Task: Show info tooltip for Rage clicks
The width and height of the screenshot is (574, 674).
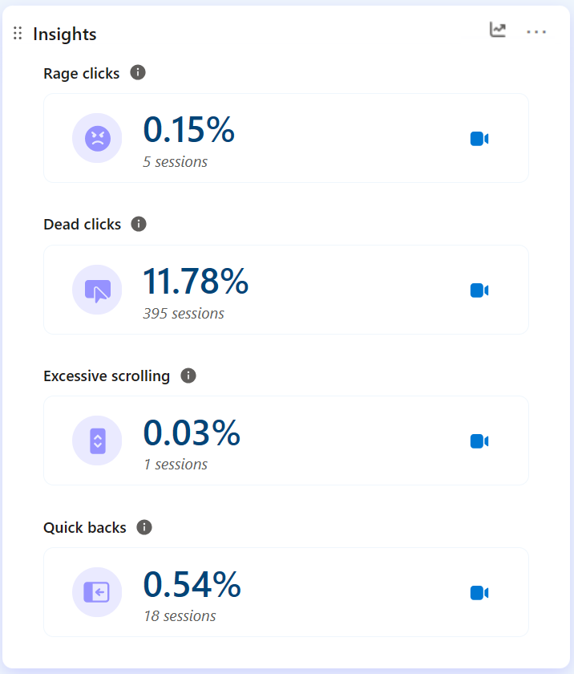Action: pyautogui.click(x=138, y=73)
